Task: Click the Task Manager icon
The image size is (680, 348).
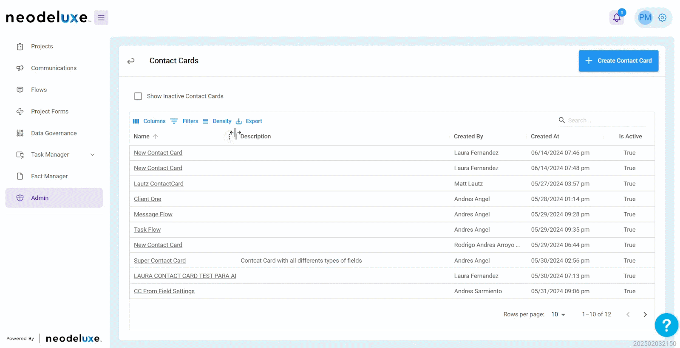Action: (x=20, y=155)
